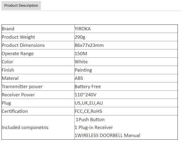Image resolution: width=181 pixels, height=142 pixels.
Task: Click the White color value
Action: (x=81, y=62)
